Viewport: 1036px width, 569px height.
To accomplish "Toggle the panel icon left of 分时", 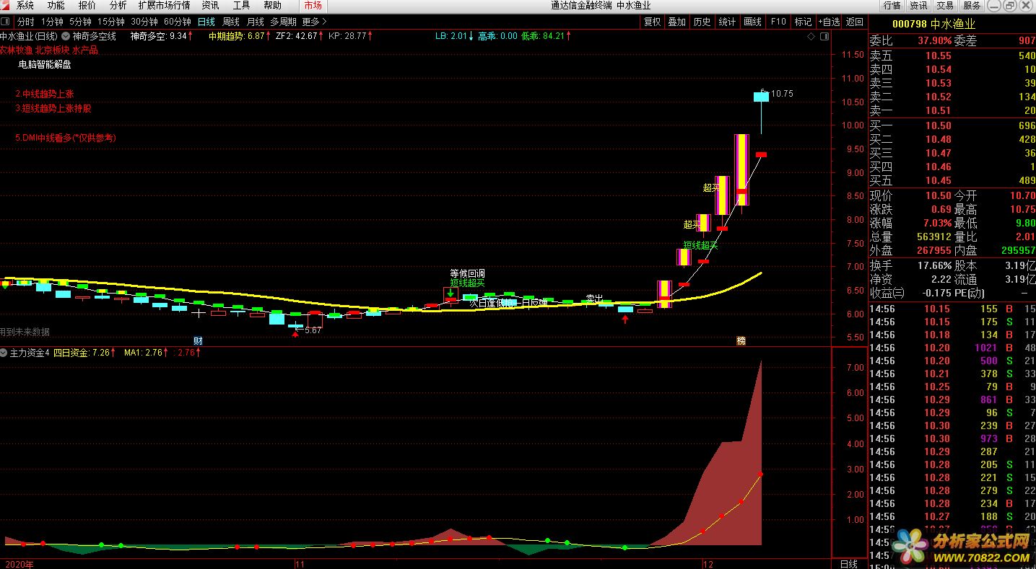I will pos(5,22).
